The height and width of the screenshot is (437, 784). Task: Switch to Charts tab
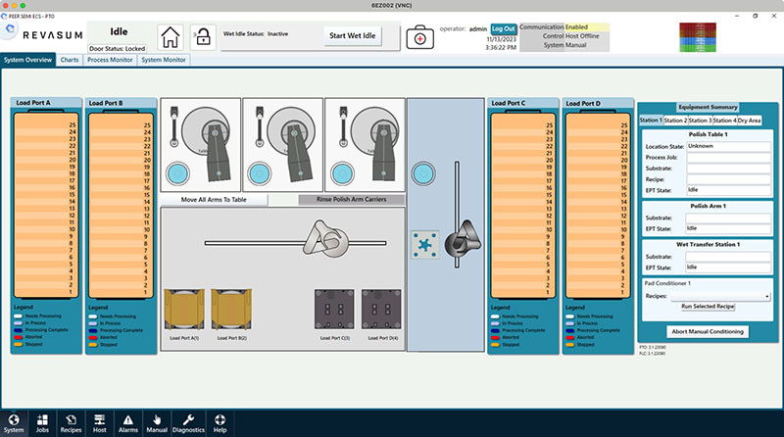click(70, 60)
